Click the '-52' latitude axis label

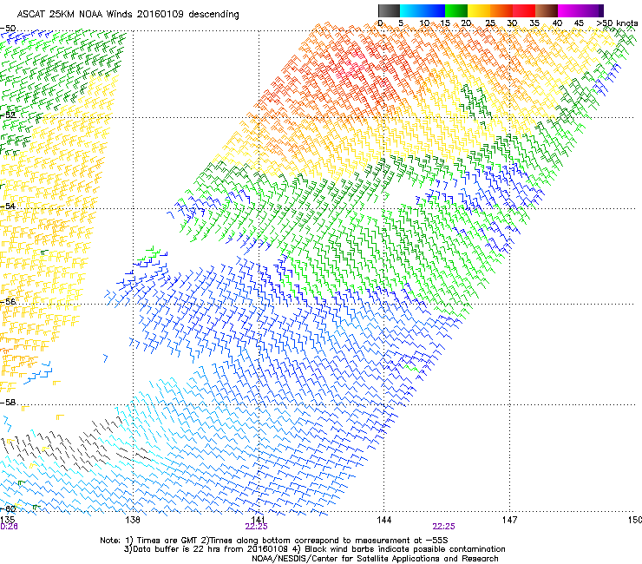[x=8, y=115]
